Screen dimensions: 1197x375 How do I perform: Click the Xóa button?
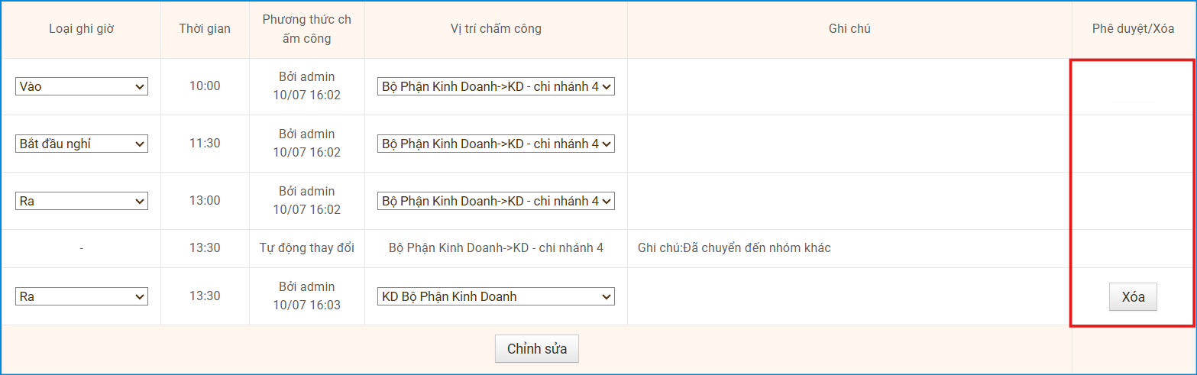[1133, 297]
